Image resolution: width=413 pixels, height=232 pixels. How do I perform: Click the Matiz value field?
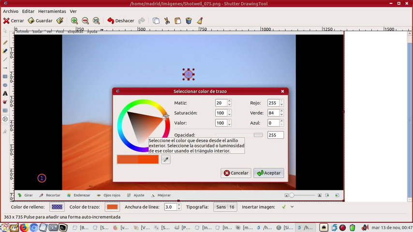221,103
